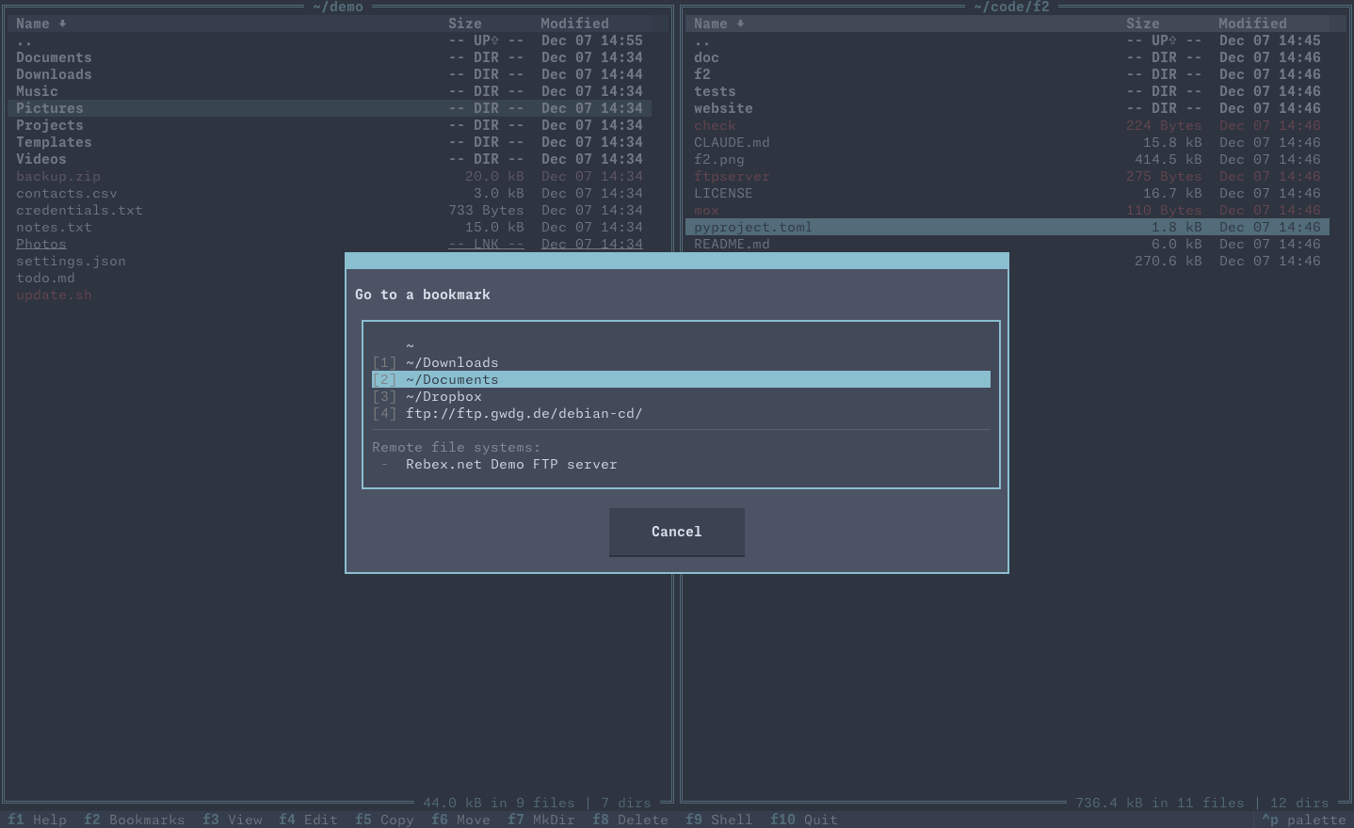Sort right panel by Size column
The height and width of the screenshot is (828, 1354).
(1142, 24)
